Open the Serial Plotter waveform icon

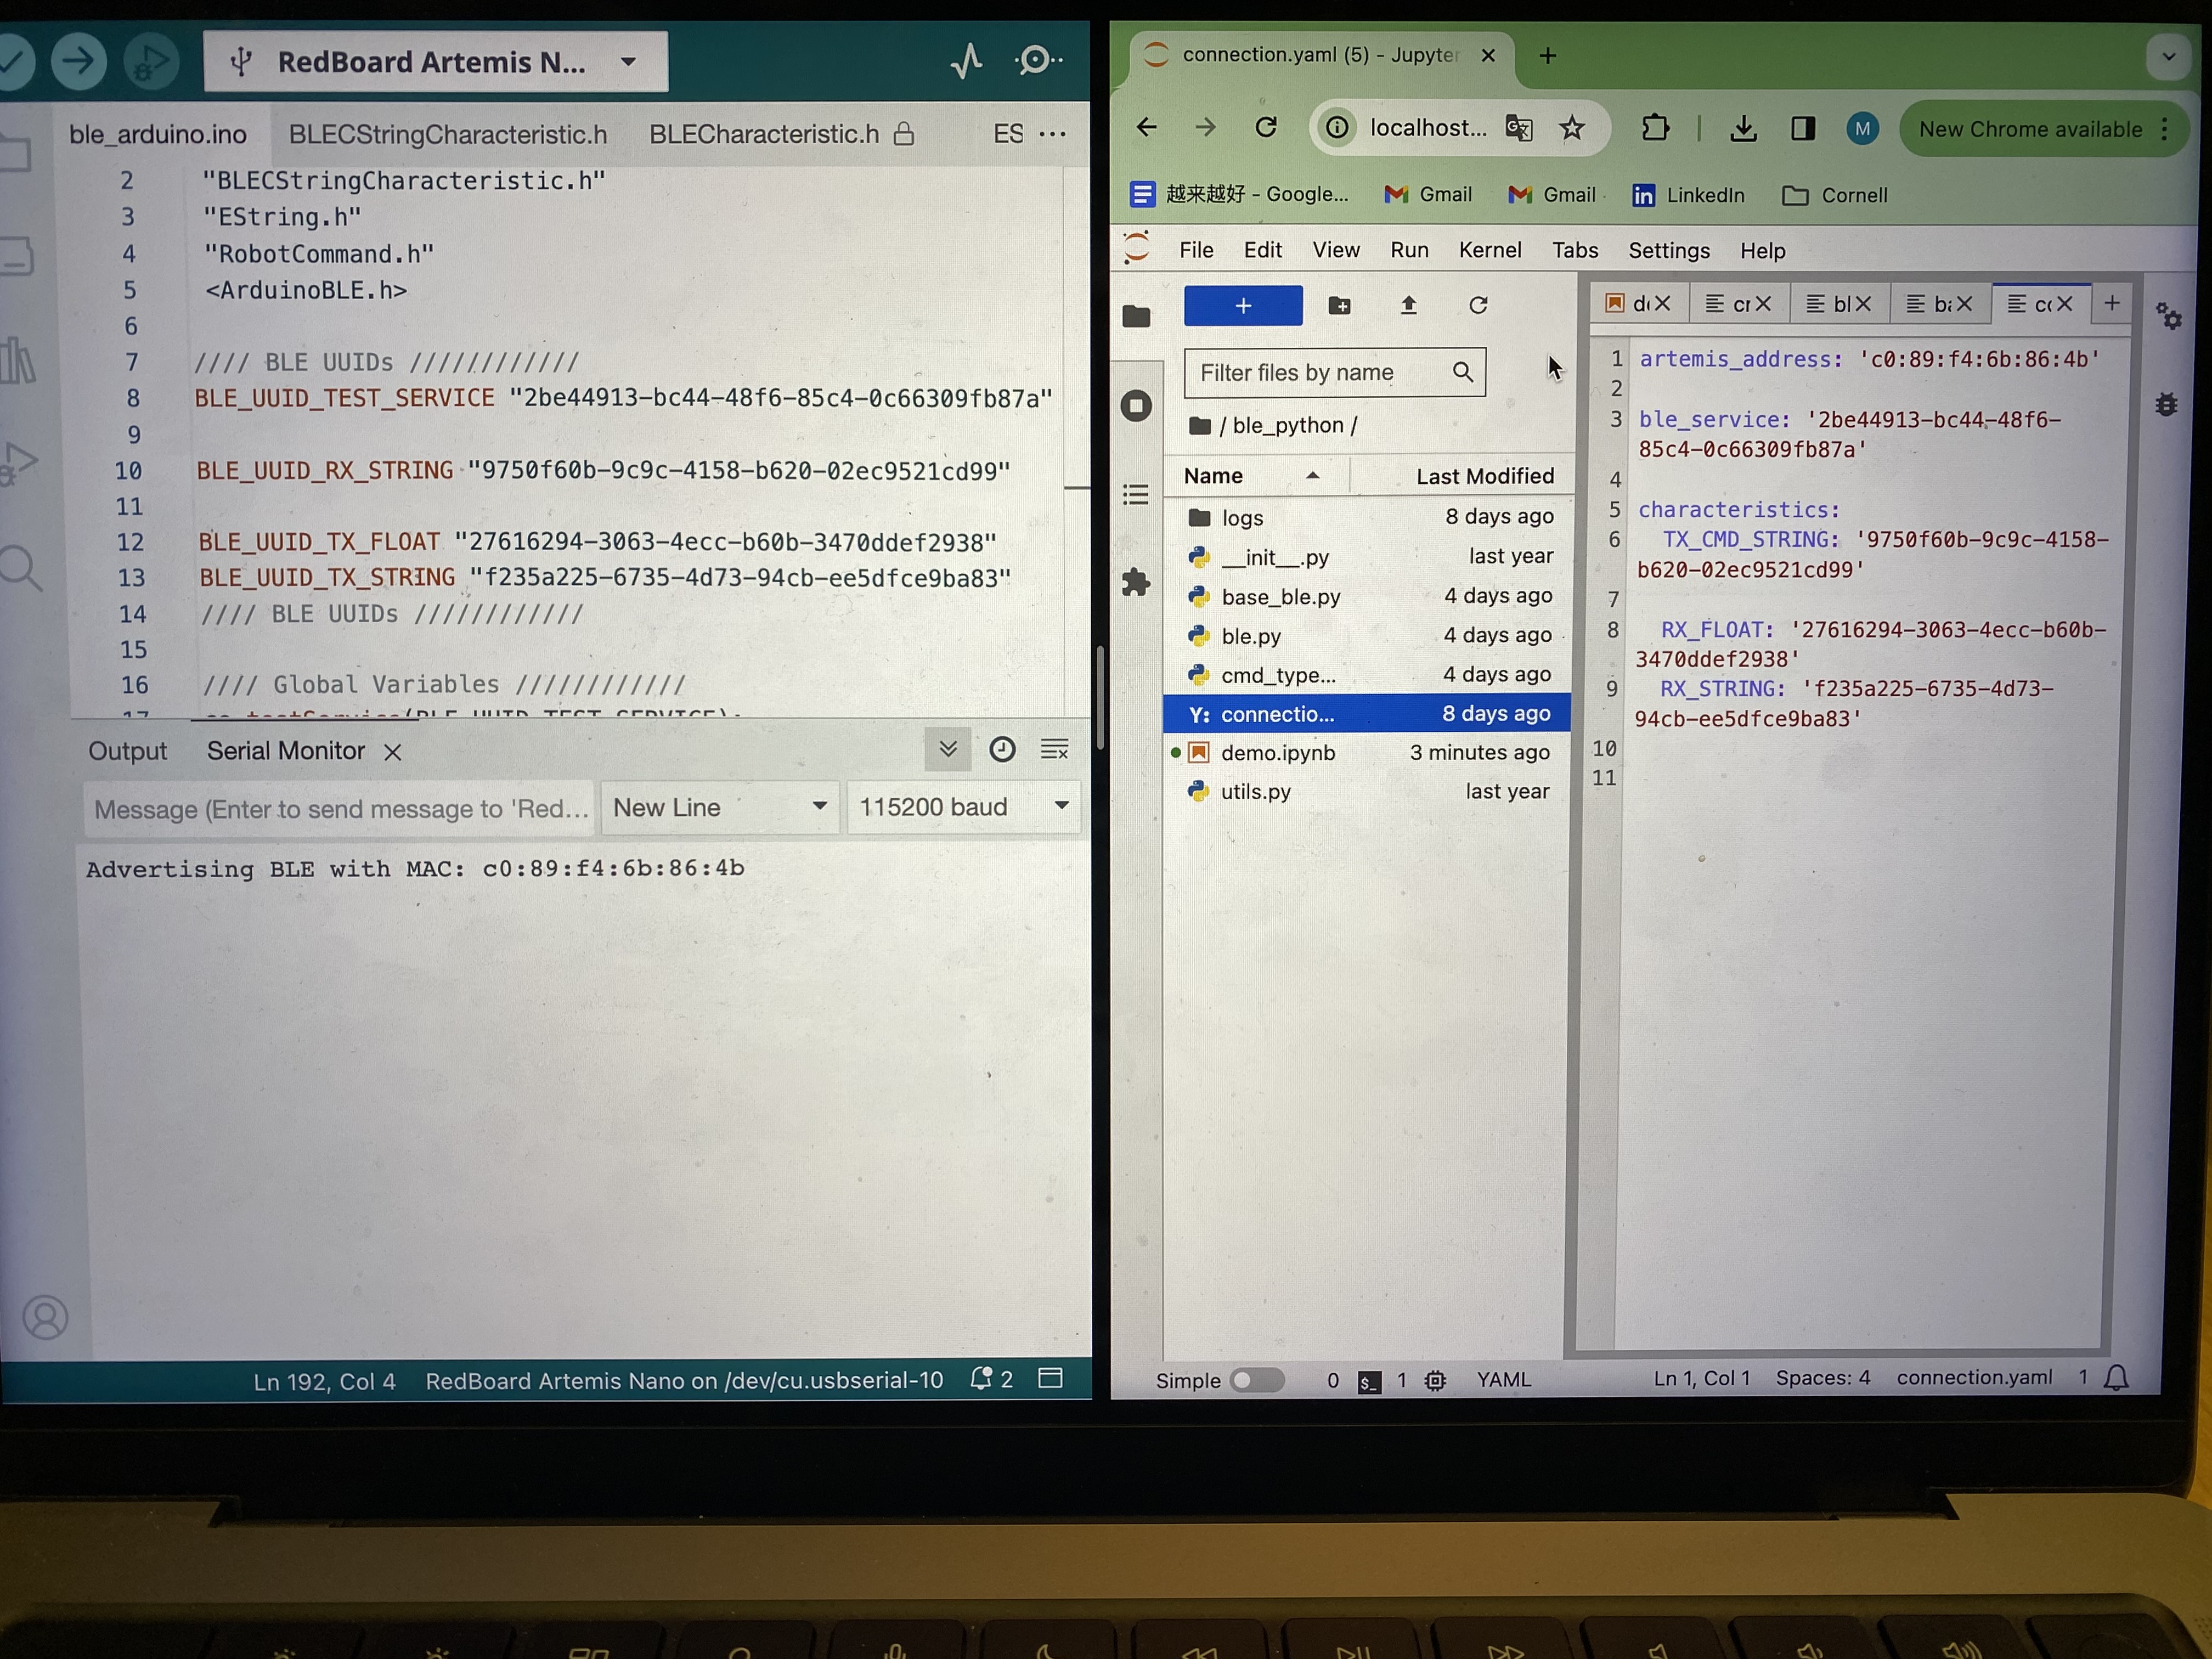[966, 61]
